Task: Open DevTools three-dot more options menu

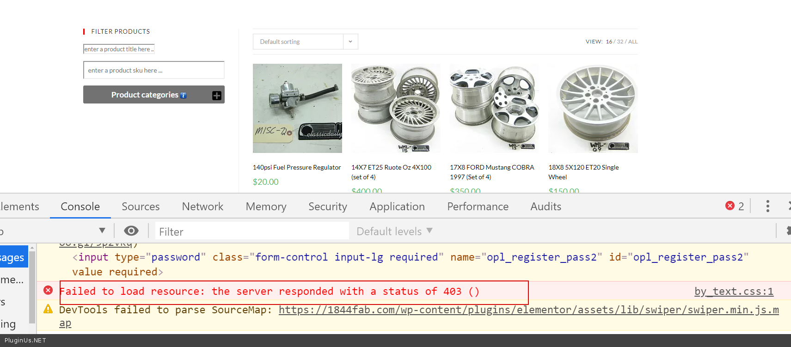Action: tap(767, 206)
